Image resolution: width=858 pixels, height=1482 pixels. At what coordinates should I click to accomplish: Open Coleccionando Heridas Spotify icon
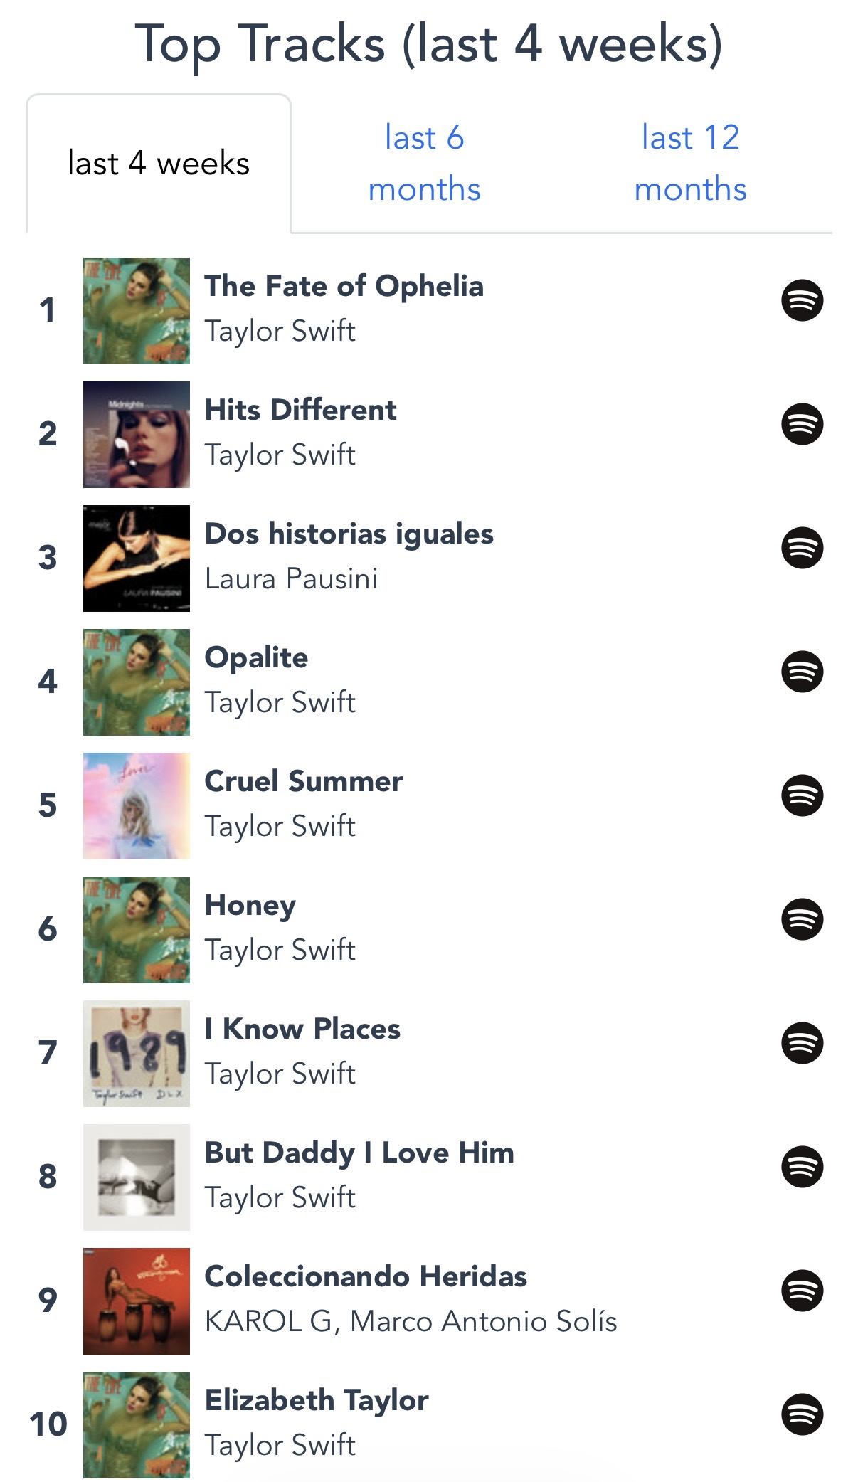pos(802,1291)
